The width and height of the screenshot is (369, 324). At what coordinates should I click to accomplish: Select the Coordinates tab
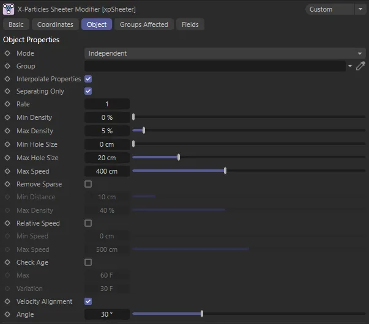click(x=55, y=24)
